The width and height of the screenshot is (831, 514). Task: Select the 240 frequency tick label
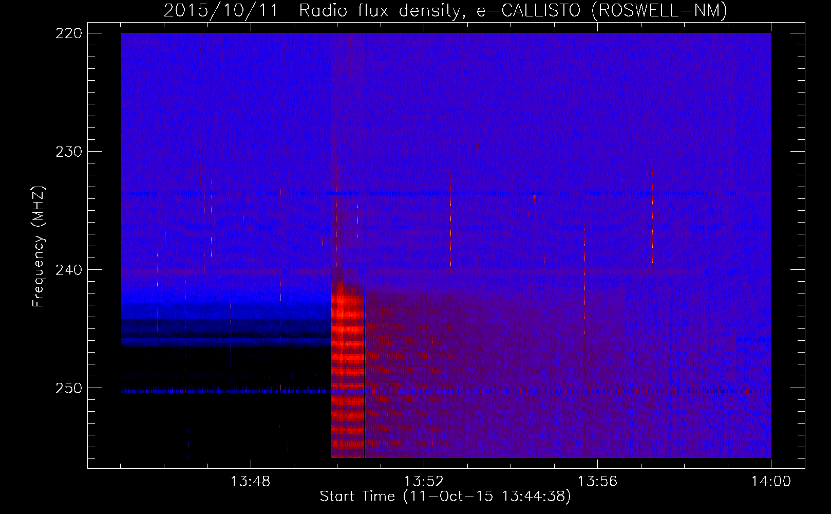click(x=69, y=270)
